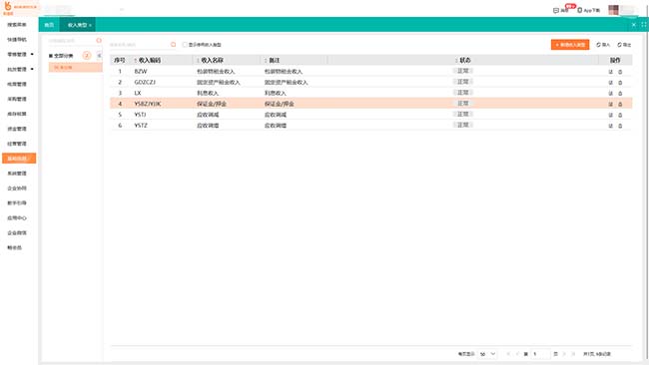Click the delete icon in the LX row

click(620, 94)
